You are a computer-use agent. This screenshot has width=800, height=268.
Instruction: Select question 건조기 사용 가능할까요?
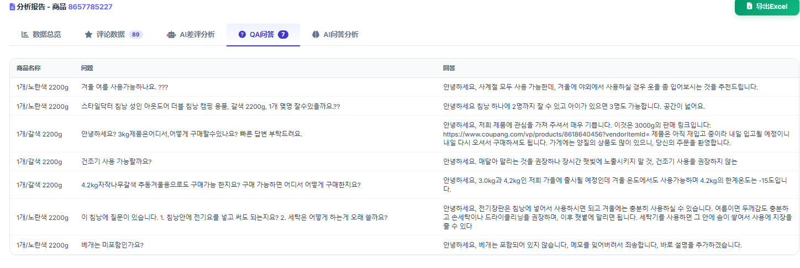pyautogui.click(x=117, y=161)
